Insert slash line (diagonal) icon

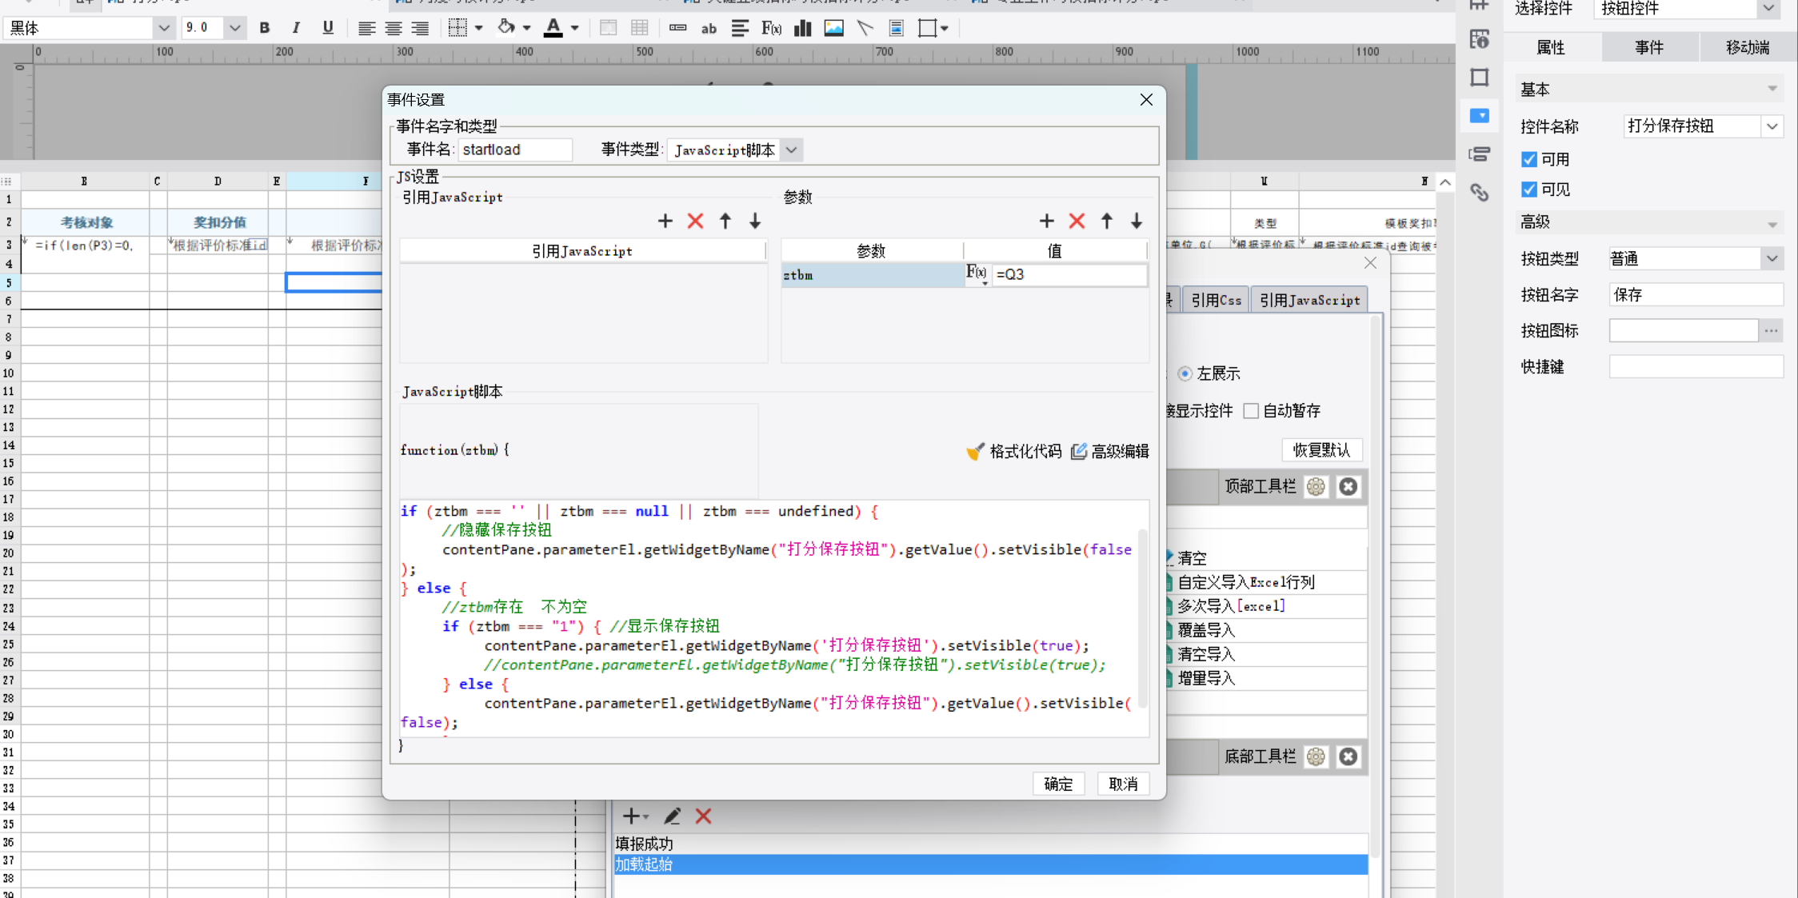[865, 28]
